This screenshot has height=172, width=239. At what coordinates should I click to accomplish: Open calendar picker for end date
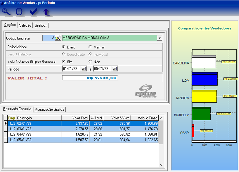tap(115, 69)
